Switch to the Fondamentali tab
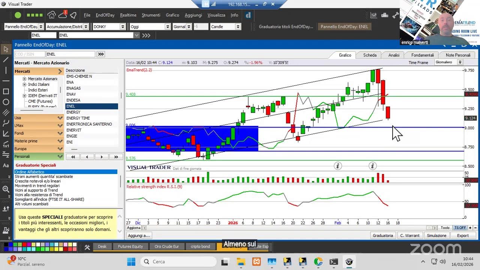 (422, 55)
